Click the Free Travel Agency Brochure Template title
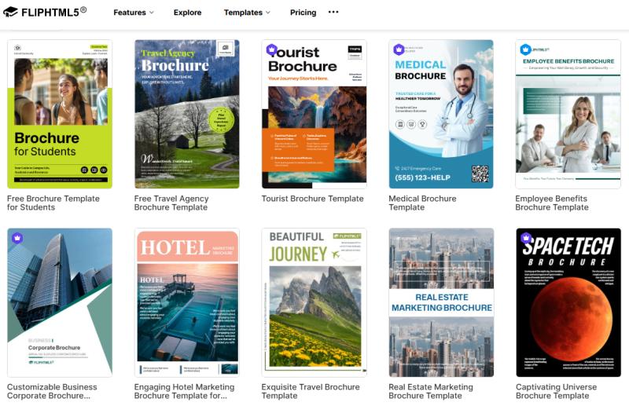Screen dimensions: 629x406 (171, 203)
